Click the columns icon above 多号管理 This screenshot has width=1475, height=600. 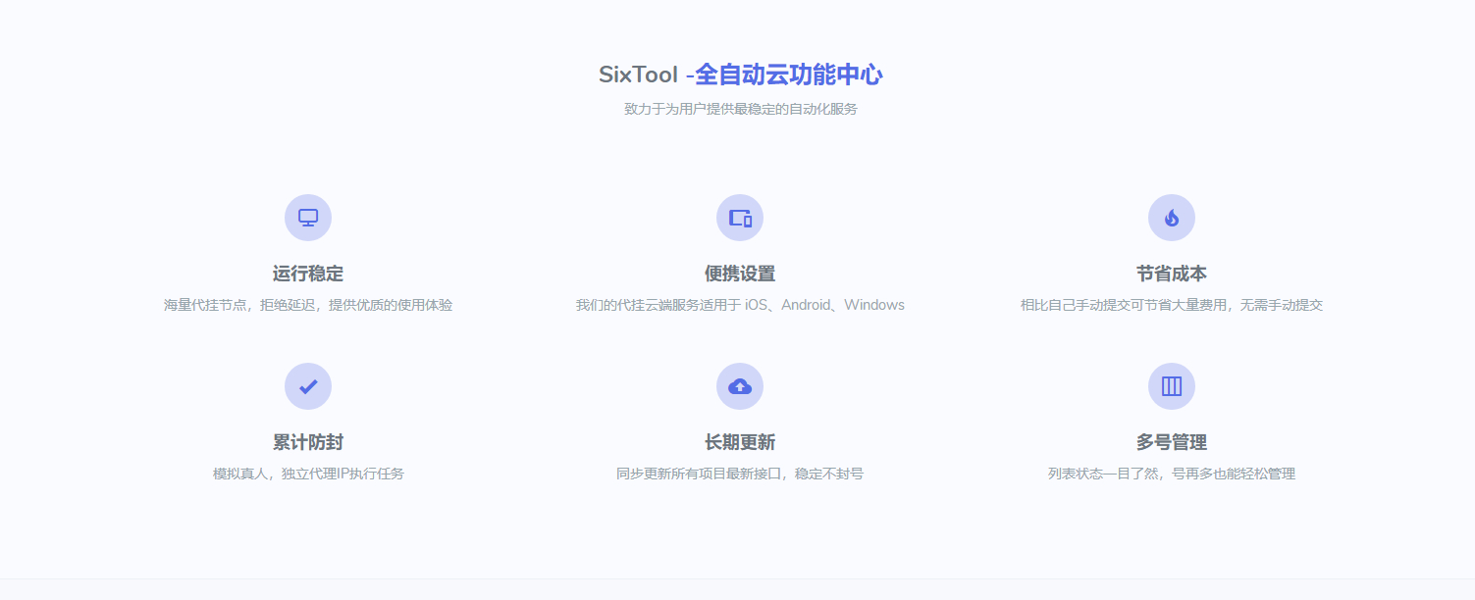1172,386
